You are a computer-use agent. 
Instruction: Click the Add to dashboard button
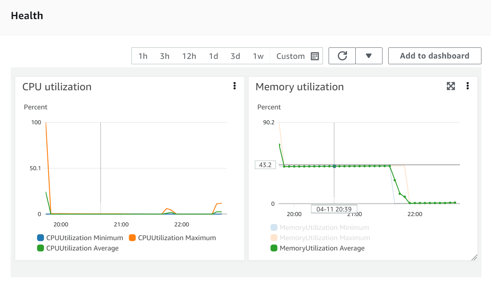(x=434, y=56)
